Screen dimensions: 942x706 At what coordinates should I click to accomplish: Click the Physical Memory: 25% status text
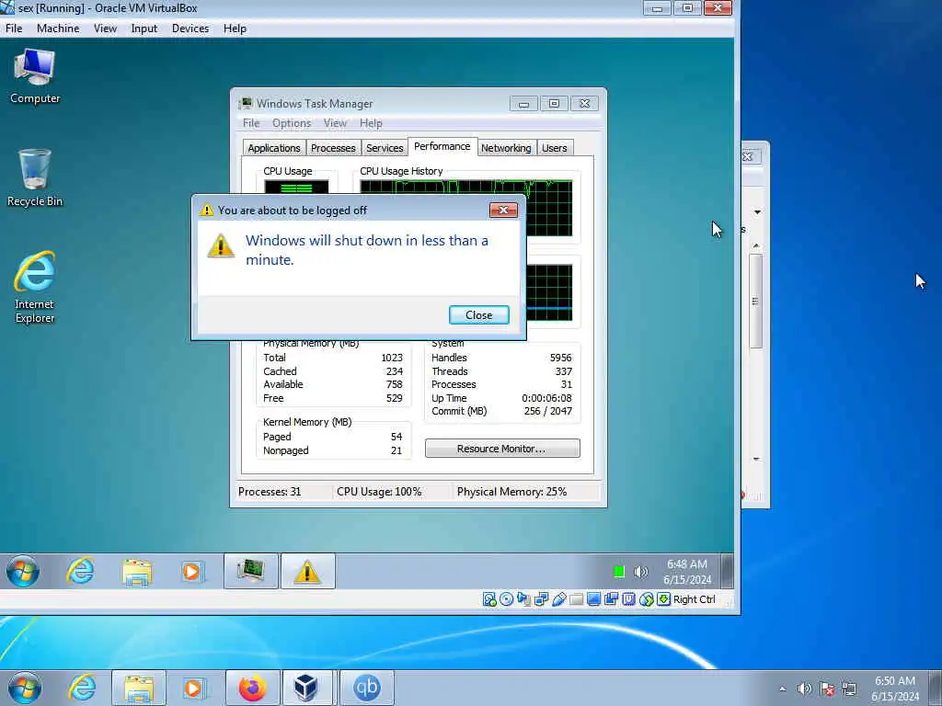pos(511,492)
